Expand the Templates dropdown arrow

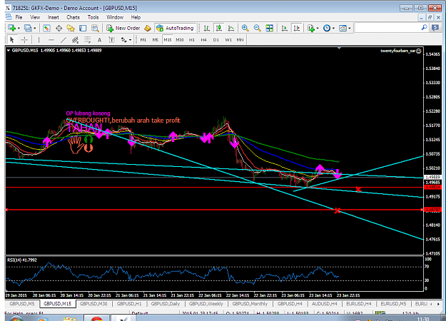pyautogui.click(x=349, y=28)
